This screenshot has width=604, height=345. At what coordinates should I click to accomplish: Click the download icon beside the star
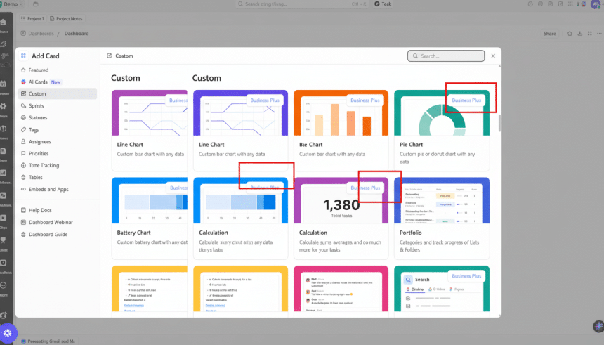579,34
